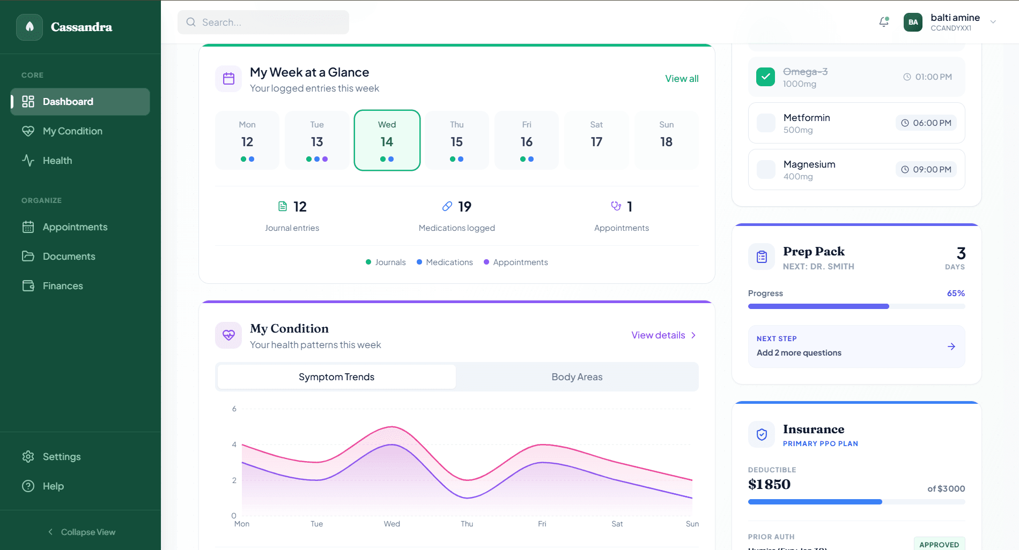
Task: Open the Dashboard menu item
Action: [x=80, y=101]
